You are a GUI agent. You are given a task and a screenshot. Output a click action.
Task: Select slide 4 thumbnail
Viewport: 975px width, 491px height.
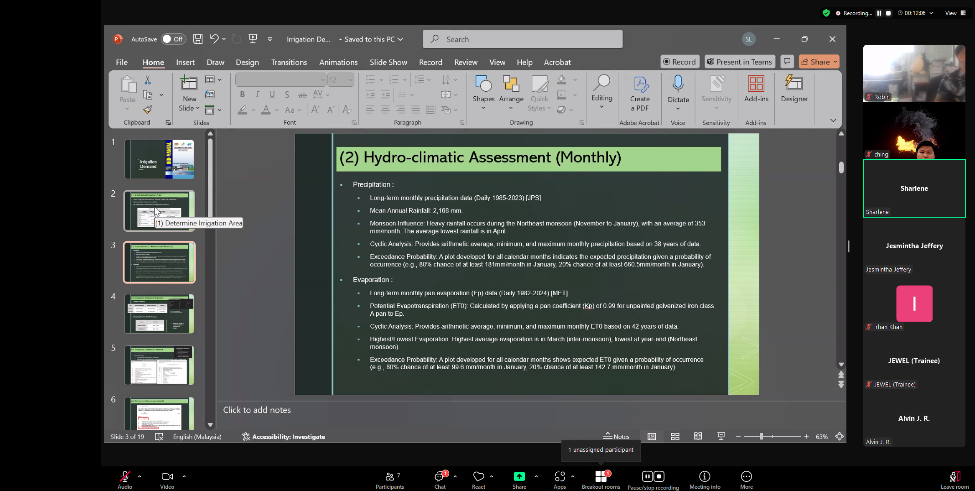click(159, 313)
